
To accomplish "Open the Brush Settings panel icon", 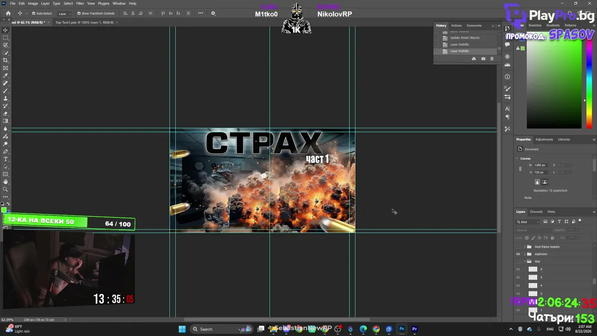I will click(x=507, y=88).
